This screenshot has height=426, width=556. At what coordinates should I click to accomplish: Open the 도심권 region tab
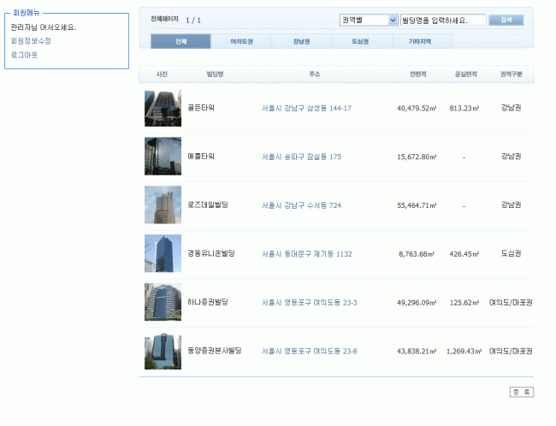coord(362,41)
